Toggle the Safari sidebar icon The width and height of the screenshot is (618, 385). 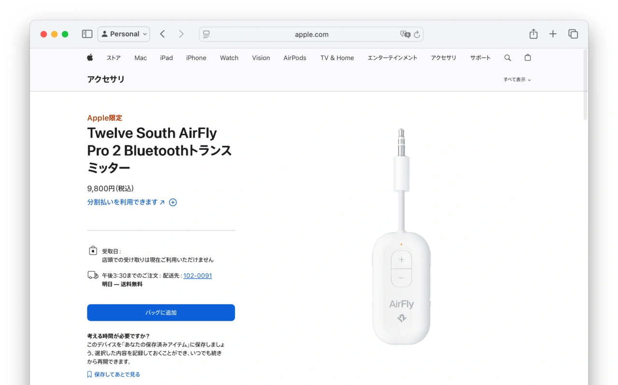[x=87, y=34]
